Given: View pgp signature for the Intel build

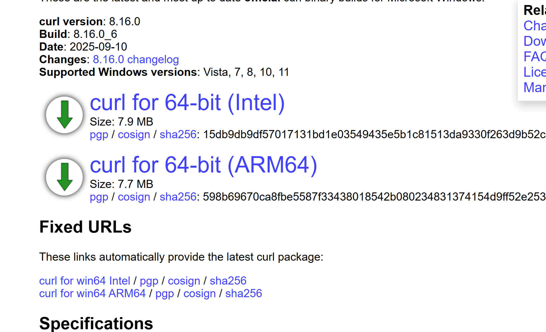Looking at the screenshot, I should tap(99, 135).
